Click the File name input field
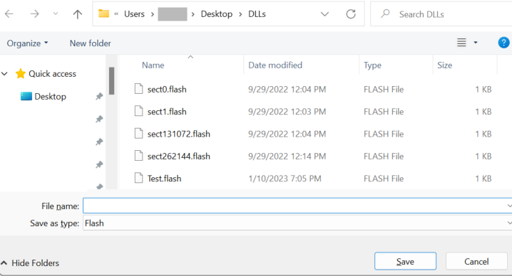512x276 pixels. [297, 206]
